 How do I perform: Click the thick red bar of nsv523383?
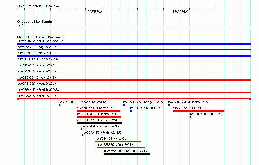click(134, 80)
